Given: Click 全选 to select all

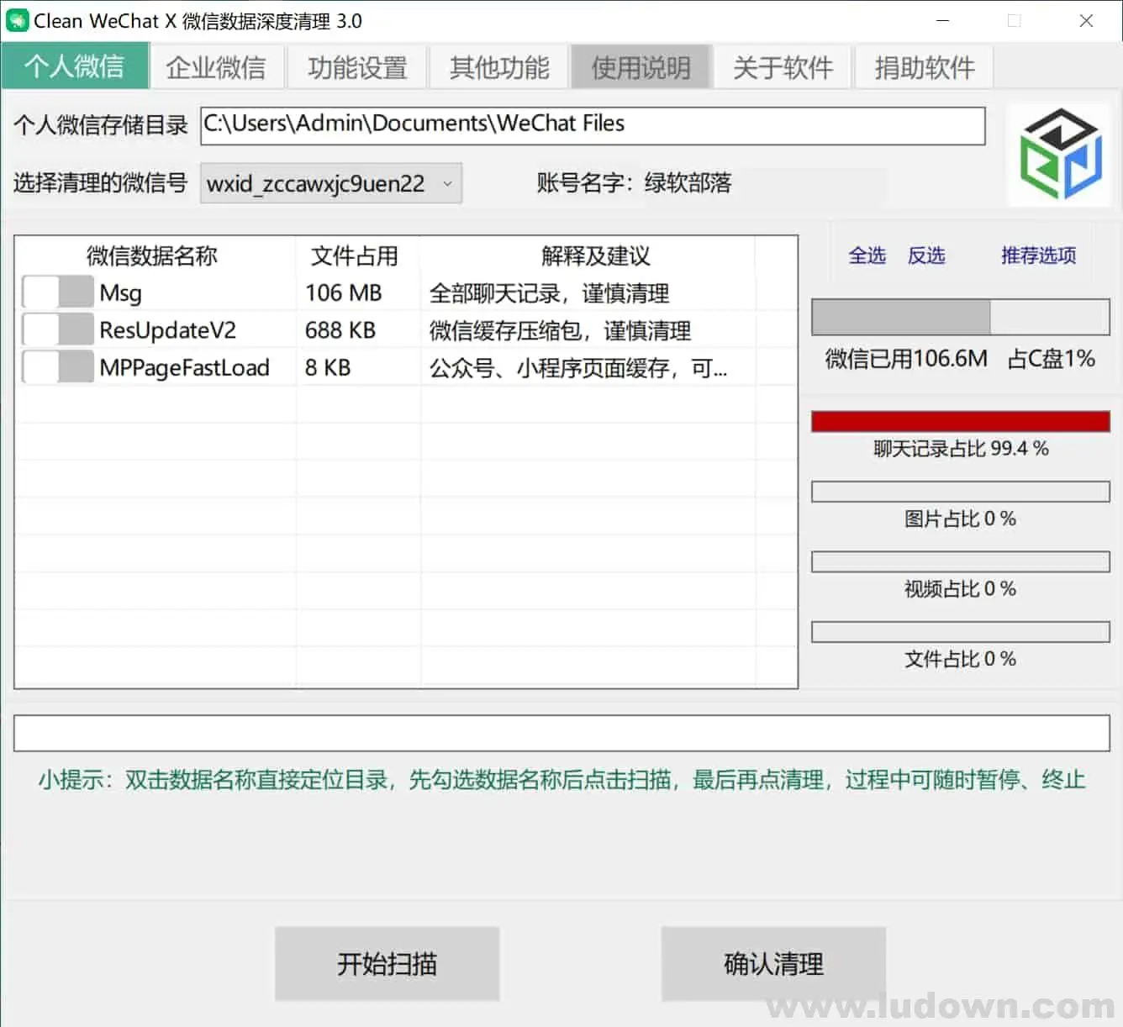Looking at the screenshot, I should click(x=867, y=255).
